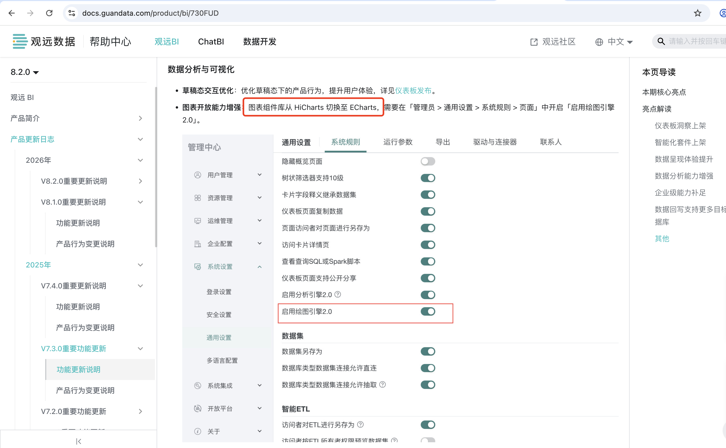Open the 8.2.0 version dropdown
The height and width of the screenshot is (448, 726).
click(x=25, y=72)
